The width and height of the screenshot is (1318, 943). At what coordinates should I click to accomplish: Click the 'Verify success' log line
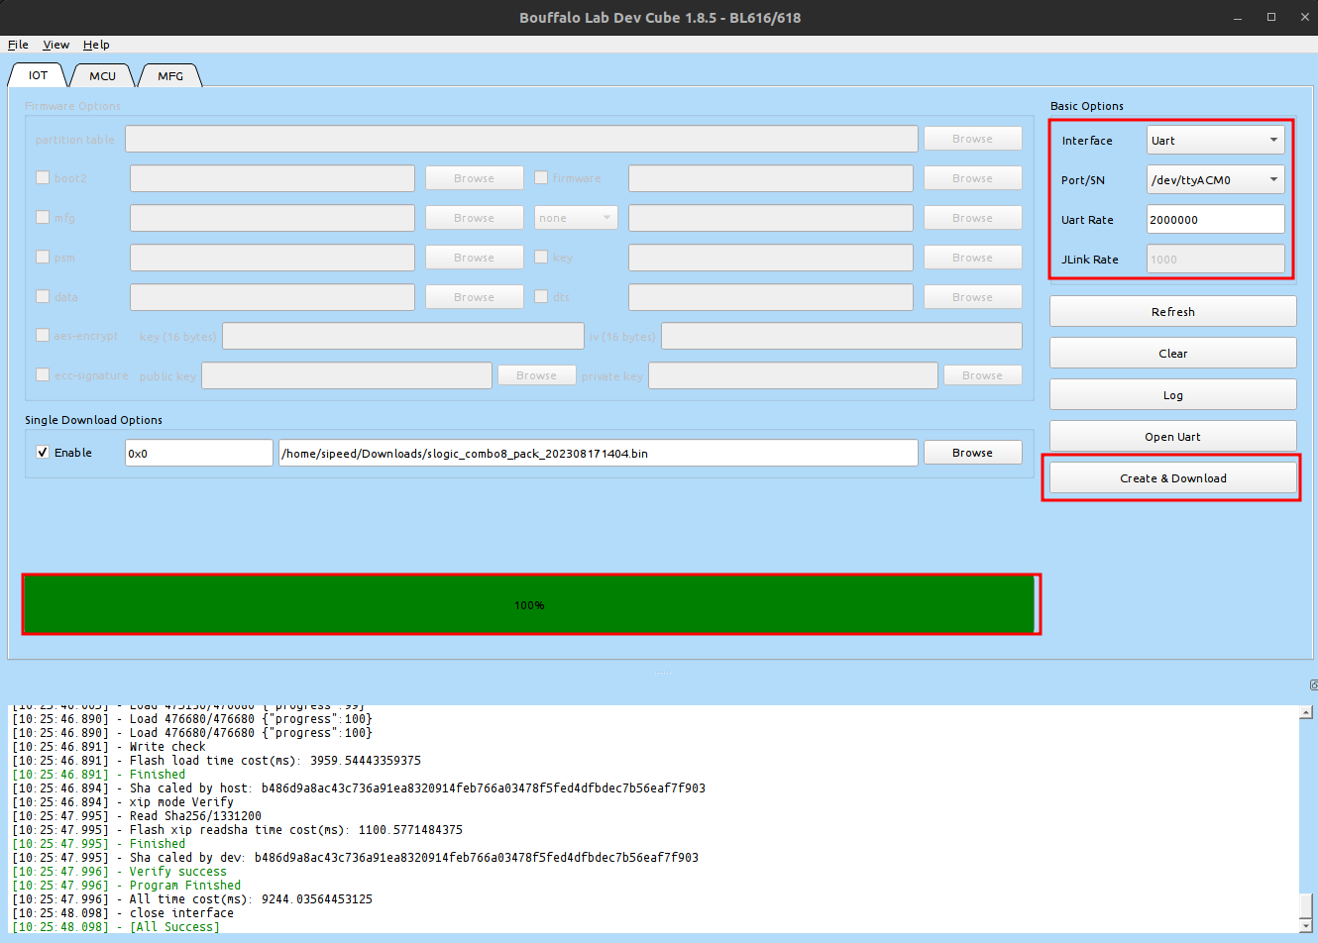point(120,872)
